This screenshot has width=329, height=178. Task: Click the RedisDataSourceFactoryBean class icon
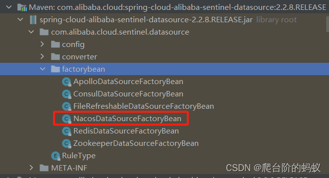[x=66, y=131]
